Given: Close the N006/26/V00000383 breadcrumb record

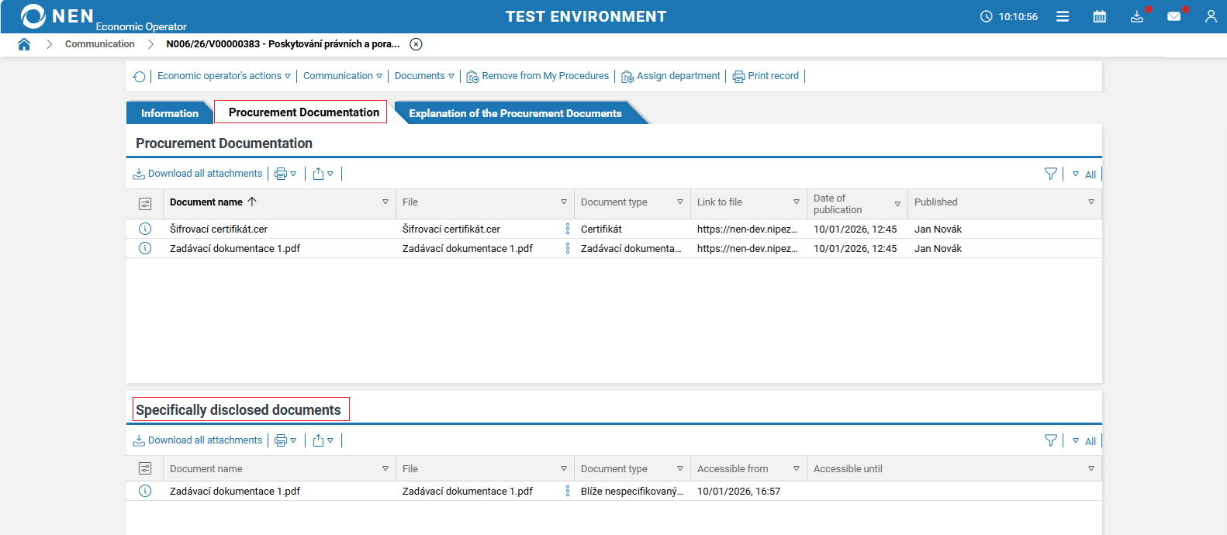Looking at the screenshot, I should click(416, 44).
